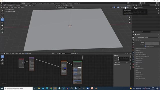The height and width of the screenshot is (90, 160).
Task: Open the World properties tab
Action: coord(133,47)
